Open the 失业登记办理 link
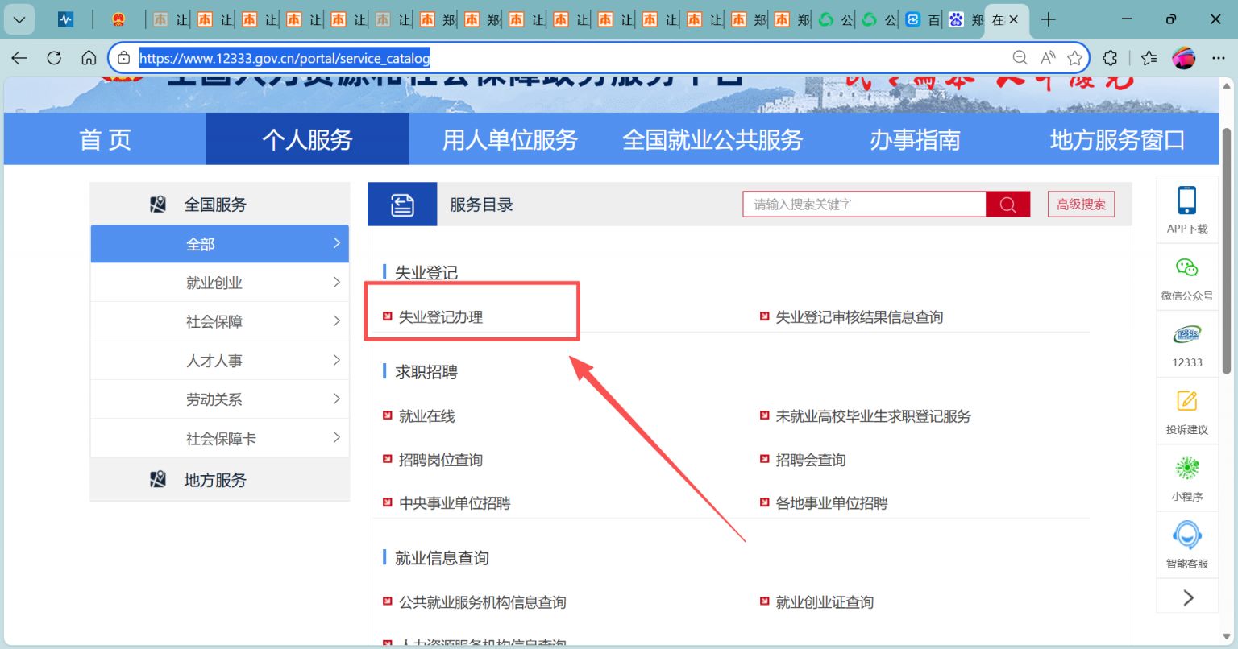The height and width of the screenshot is (649, 1238). (441, 317)
